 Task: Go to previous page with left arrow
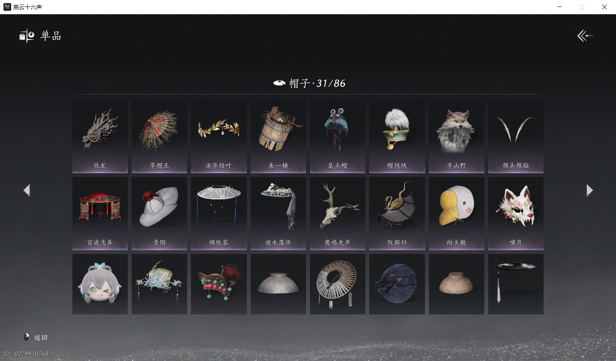click(27, 190)
